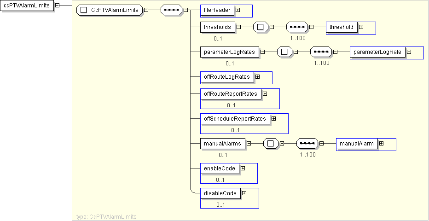Image resolution: width=429 pixels, height=221 pixels.
Task: Expand the offRouteReportRates element
Action: pos(265,94)
